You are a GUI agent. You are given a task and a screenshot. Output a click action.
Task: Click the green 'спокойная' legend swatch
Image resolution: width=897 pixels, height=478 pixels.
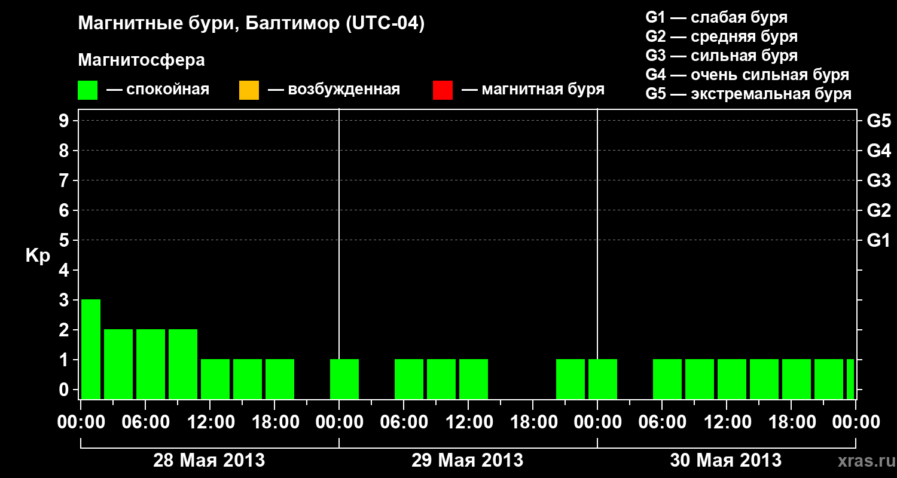click(x=88, y=90)
